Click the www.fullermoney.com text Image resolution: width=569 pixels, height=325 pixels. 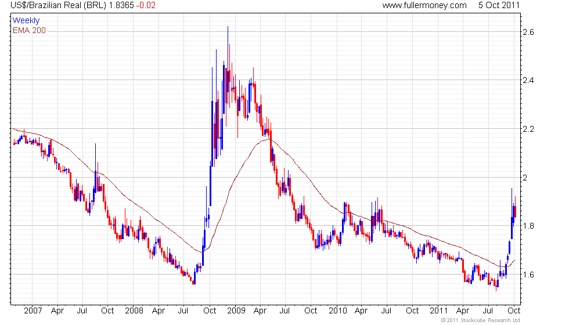[x=424, y=5]
